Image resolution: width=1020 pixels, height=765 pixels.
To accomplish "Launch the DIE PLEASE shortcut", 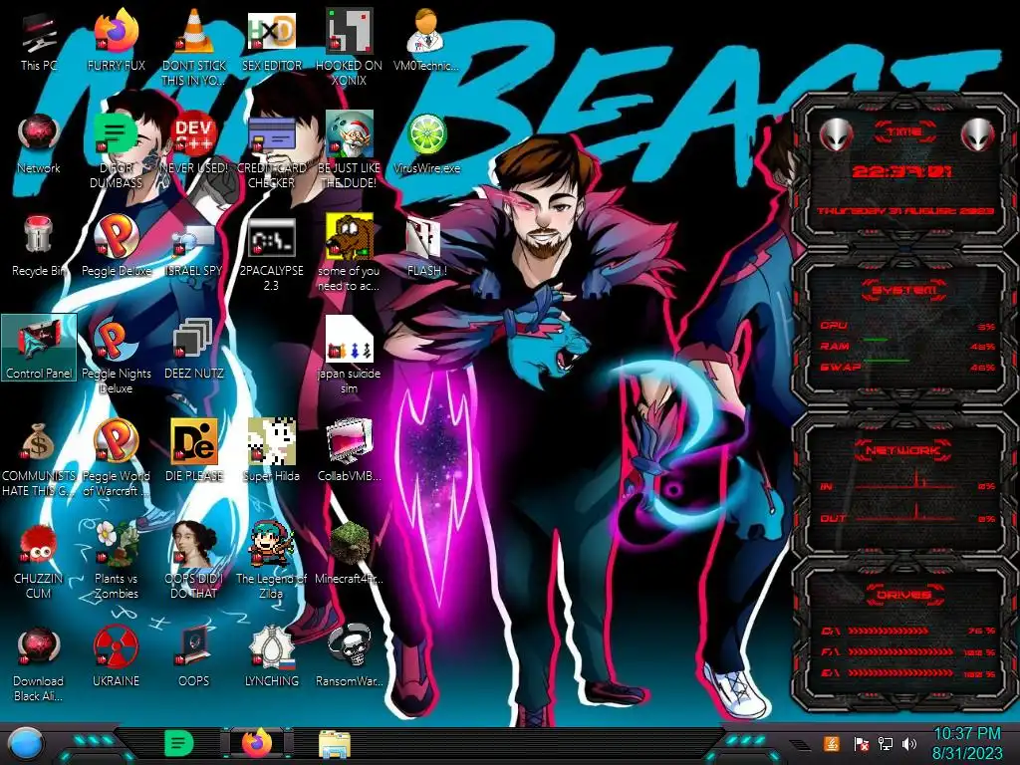I will [194, 451].
